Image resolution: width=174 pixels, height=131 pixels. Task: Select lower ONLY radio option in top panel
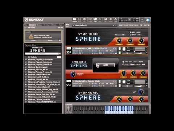click(x=130, y=35)
